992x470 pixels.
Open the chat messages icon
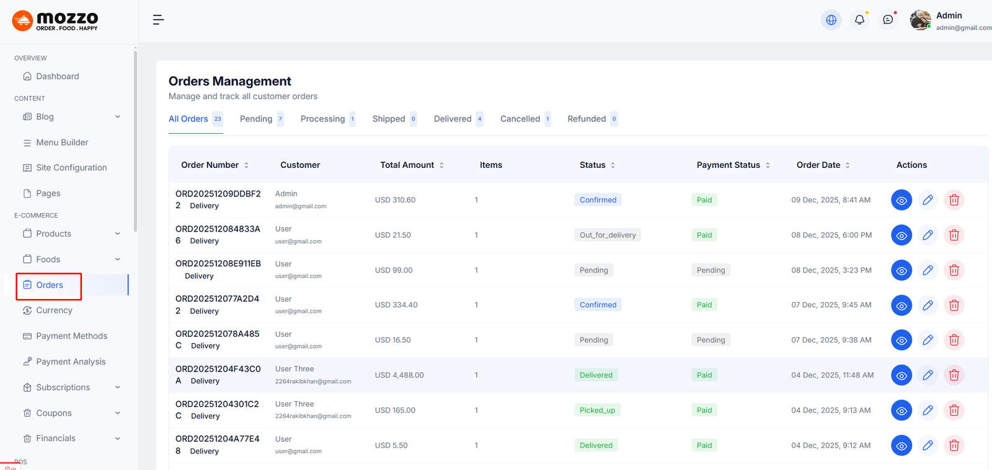click(888, 20)
